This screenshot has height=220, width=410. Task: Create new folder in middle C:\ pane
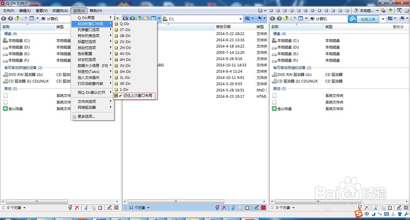146,18
